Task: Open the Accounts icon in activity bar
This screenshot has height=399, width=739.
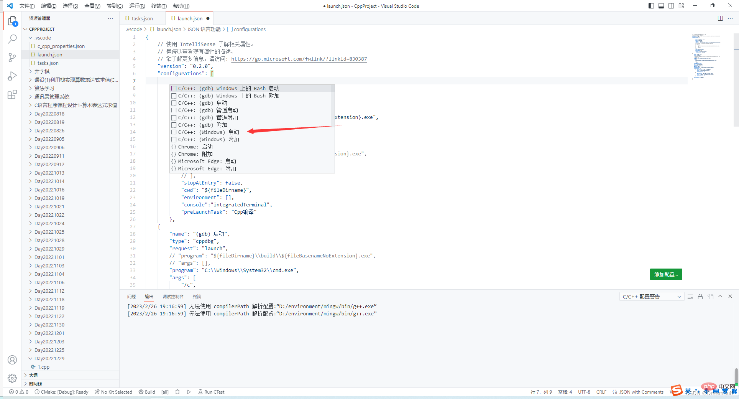Action: click(12, 360)
